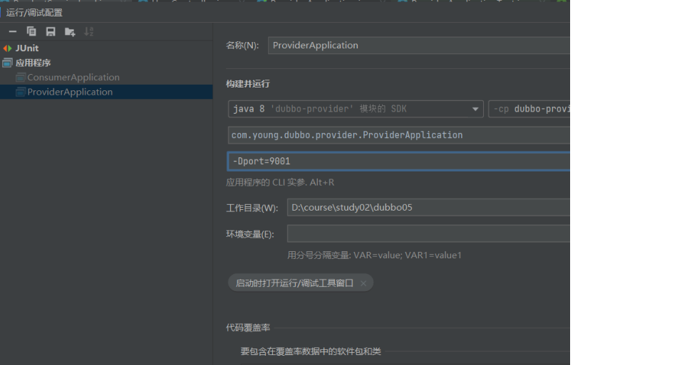The width and height of the screenshot is (677, 365).
Task: Click the main class field com.young.dubbo.provider
Action: (x=399, y=135)
